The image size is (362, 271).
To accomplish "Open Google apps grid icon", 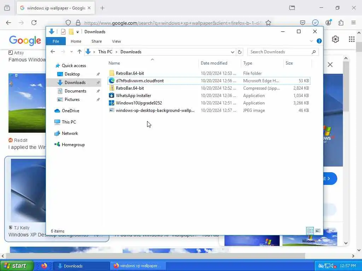I will (x=352, y=40).
